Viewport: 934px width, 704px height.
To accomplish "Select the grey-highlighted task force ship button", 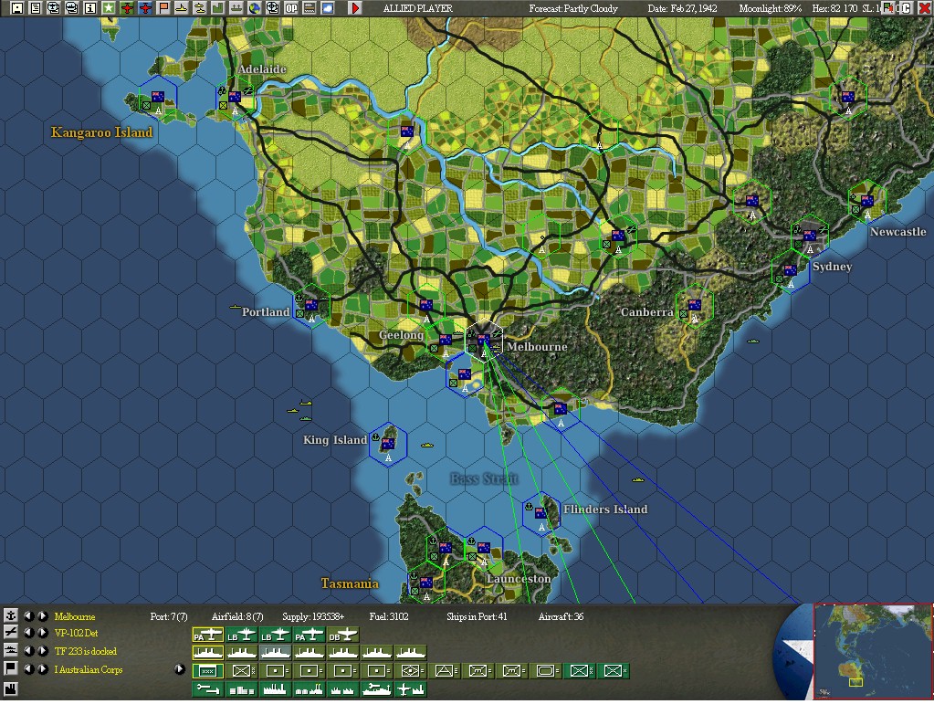I will [x=275, y=654].
